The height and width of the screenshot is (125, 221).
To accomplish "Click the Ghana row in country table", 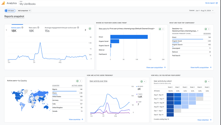I will tap(67, 93).
